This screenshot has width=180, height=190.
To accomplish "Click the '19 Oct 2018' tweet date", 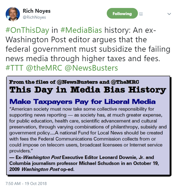I will coord(36,183).
